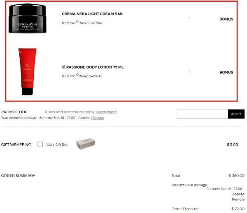Click the info circle beside body lotion item number
The height and width of the screenshot is (213, 247).
click(x=77, y=75)
